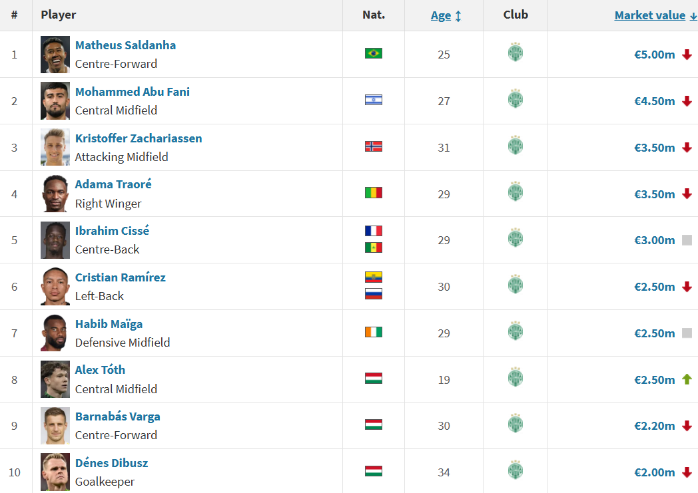Viewport: 698px width, 493px height.
Task: Click gray unchanged marker beside Ibrahim Cissé's value
Action: coord(687,240)
